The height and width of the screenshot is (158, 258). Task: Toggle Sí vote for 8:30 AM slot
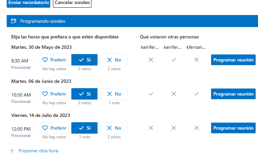[84, 60]
